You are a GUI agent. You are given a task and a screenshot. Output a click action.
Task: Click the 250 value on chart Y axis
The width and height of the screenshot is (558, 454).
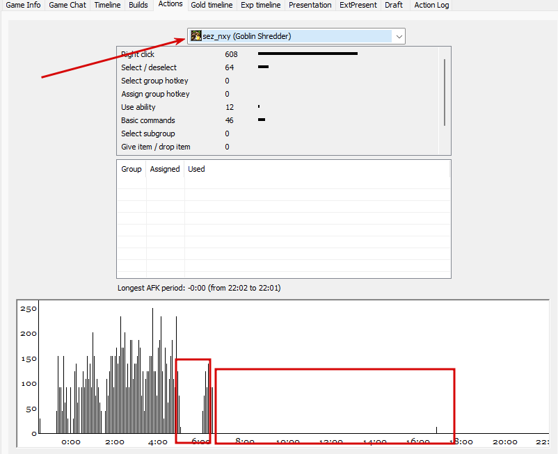(x=28, y=309)
